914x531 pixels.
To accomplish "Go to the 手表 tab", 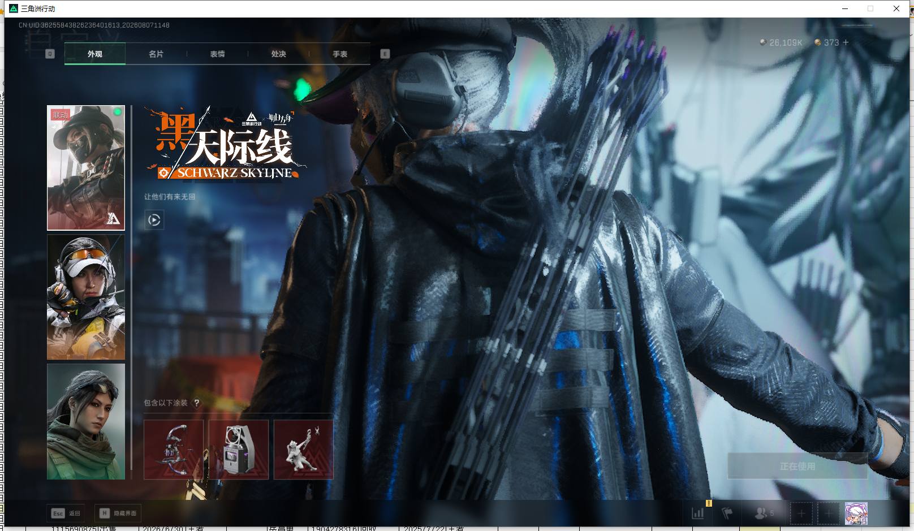I will 340,54.
